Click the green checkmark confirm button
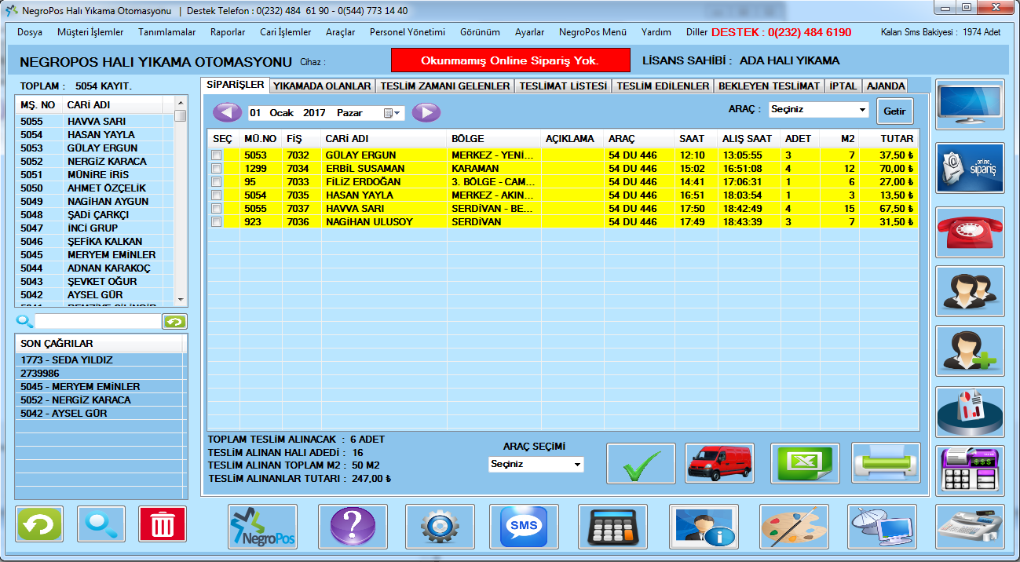 coord(641,464)
